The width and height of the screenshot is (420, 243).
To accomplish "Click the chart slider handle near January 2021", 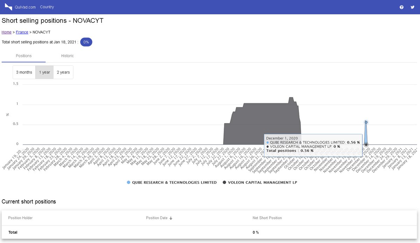I will pyautogui.click(x=366, y=122).
